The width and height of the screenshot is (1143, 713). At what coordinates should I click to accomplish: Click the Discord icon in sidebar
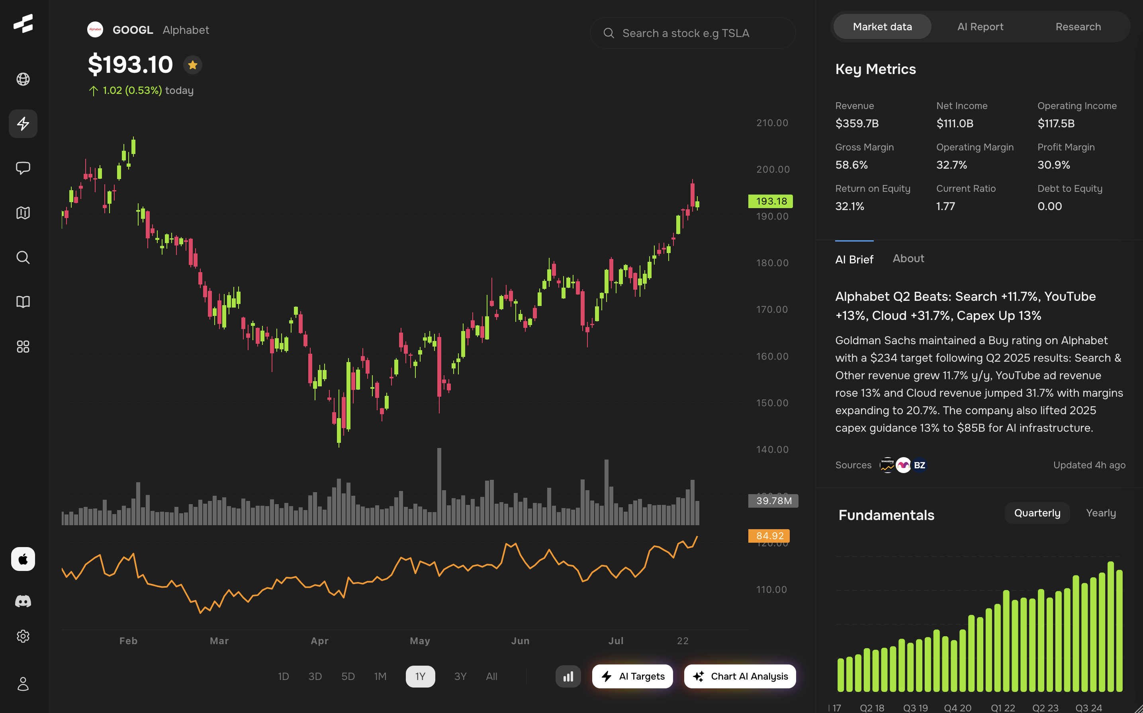click(x=23, y=601)
